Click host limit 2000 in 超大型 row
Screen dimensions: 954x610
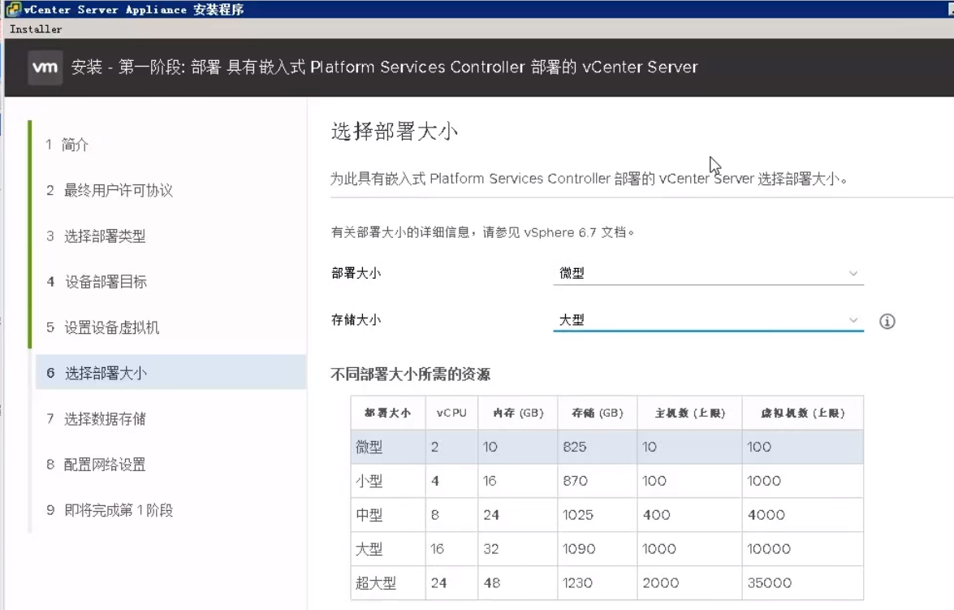tap(661, 583)
